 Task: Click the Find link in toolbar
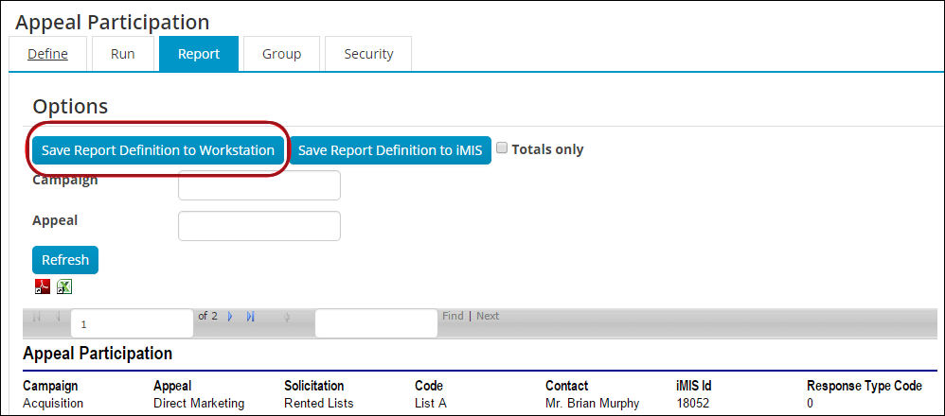(x=453, y=316)
